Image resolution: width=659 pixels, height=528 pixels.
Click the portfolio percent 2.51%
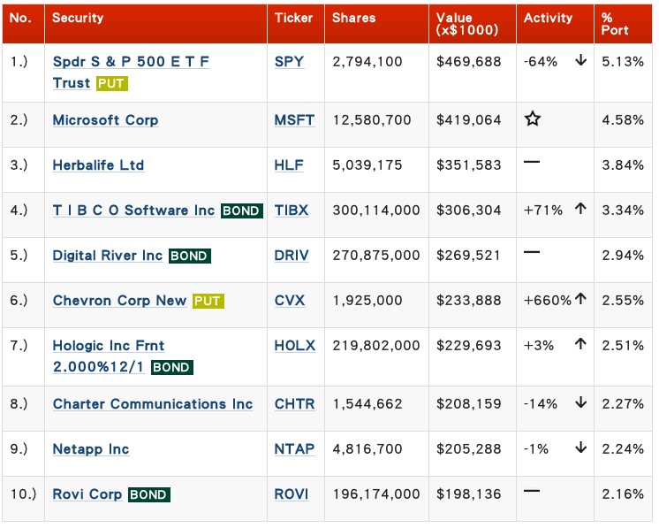point(623,346)
